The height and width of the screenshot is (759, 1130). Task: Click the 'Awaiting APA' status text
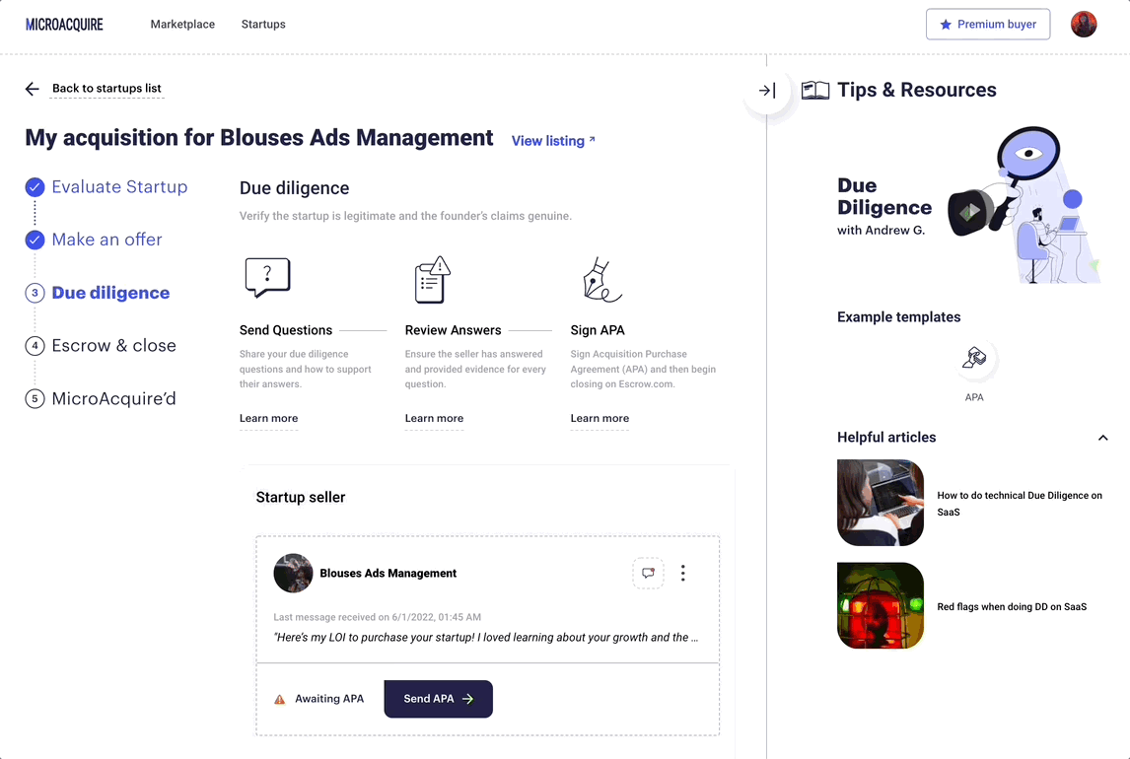[x=329, y=699]
